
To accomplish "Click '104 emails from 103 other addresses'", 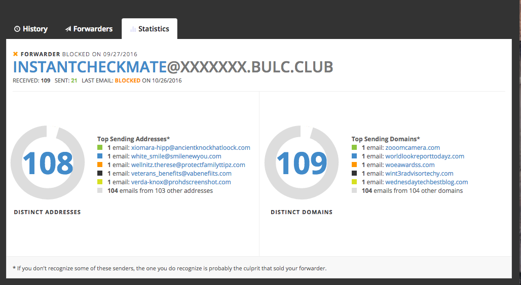I will click(x=160, y=191).
